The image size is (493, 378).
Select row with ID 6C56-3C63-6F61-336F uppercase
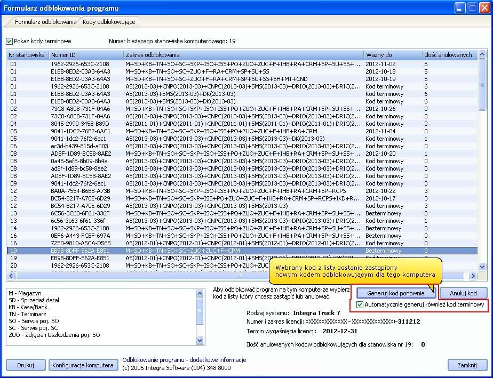[x=242, y=213]
